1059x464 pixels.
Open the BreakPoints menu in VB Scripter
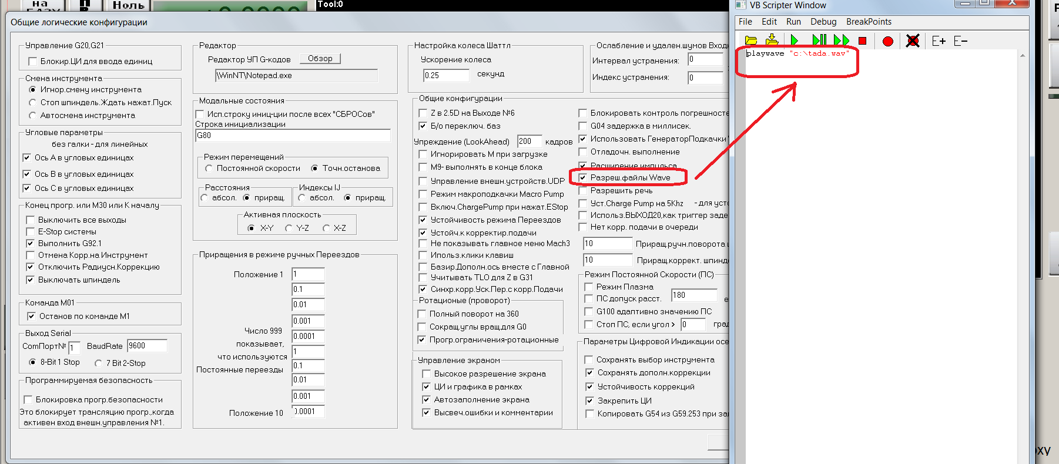[869, 22]
